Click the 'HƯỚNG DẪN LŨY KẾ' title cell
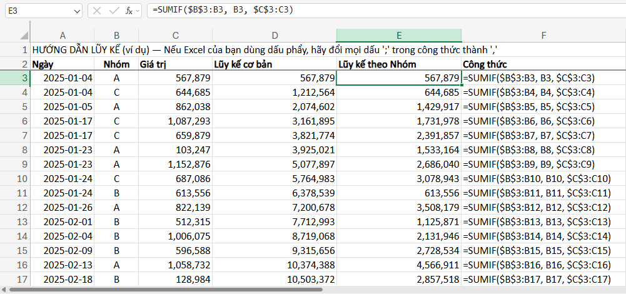This screenshot has height=294, width=626. pyautogui.click(x=63, y=49)
